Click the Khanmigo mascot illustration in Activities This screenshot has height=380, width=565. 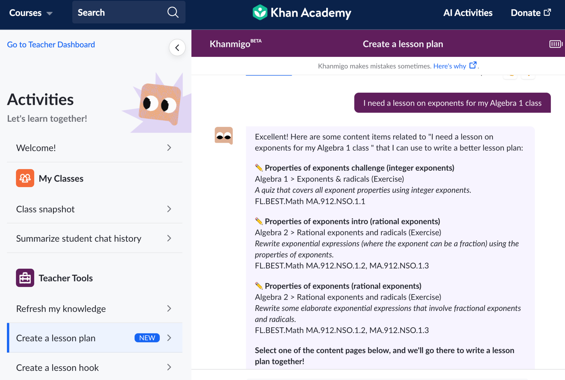[160, 104]
